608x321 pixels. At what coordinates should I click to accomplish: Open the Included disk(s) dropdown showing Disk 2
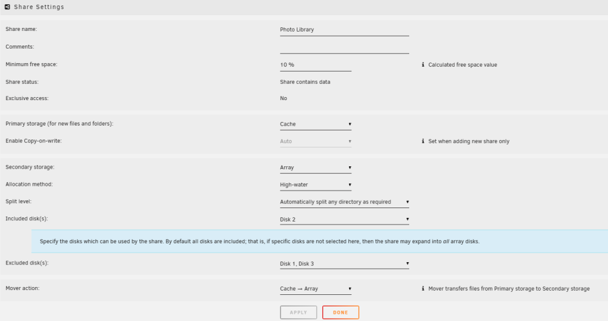tap(344, 220)
